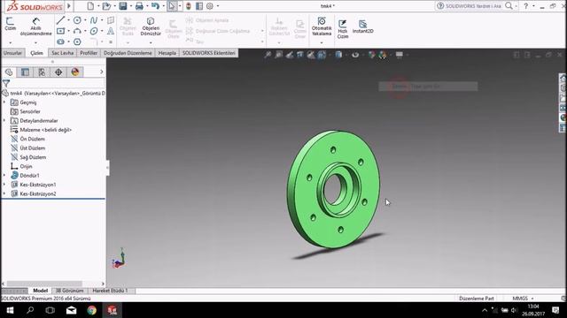Expand the Detaylandırmalar tree node

4,120
